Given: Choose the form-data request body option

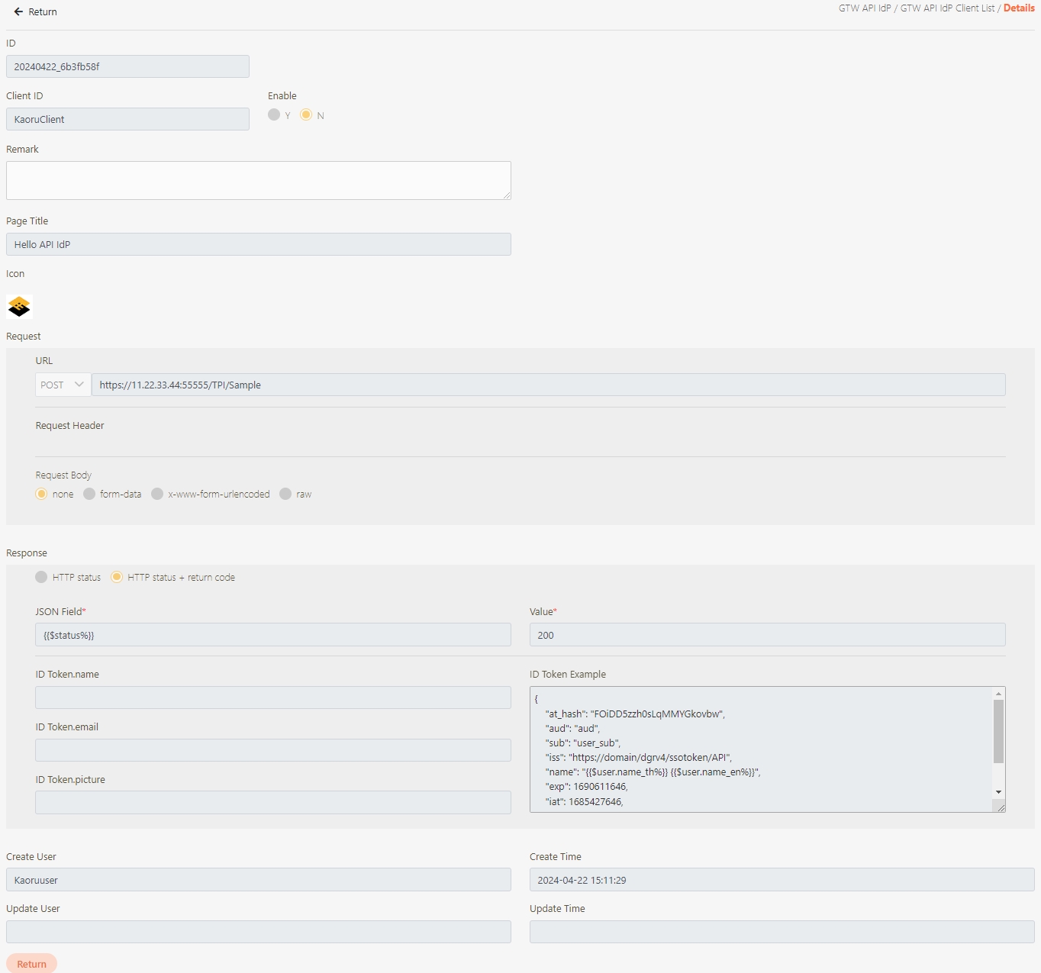Looking at the screenshot, I should [89, 495].
